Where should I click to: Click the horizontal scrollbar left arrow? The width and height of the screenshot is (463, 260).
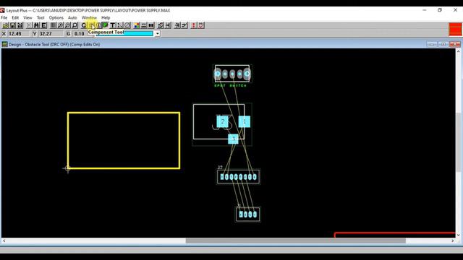click(4, 240)
